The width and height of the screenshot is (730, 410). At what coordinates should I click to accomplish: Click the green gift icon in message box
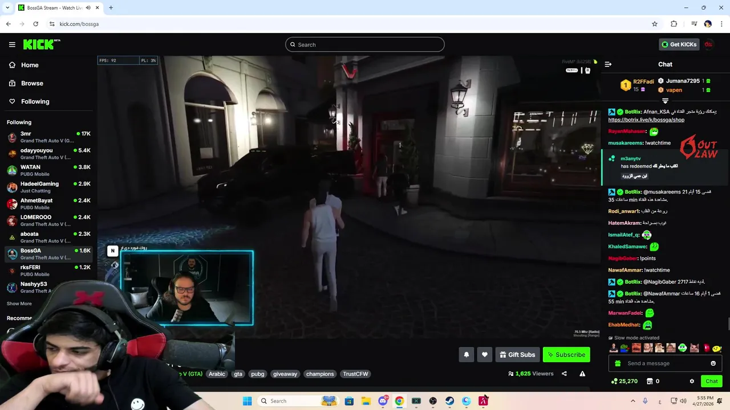618,363
